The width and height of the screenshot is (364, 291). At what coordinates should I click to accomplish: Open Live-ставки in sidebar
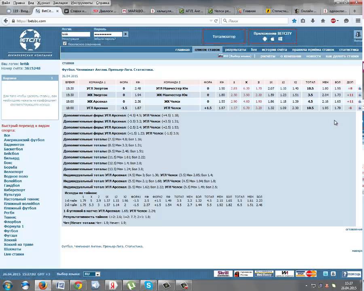14,254
